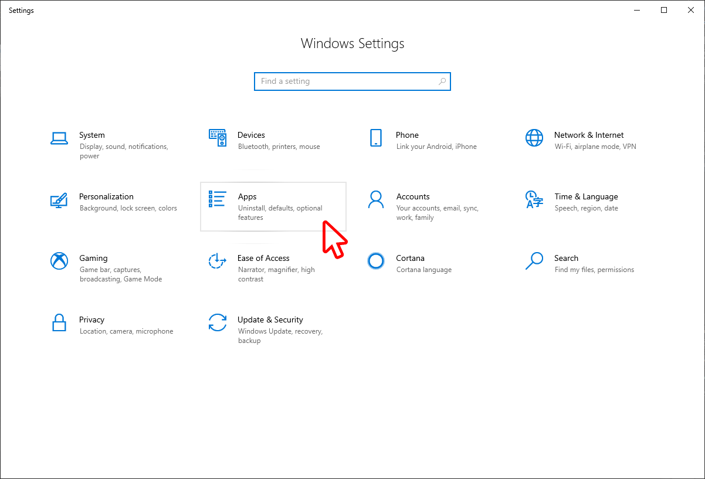Click the Phone icon
The height and width of the screenshot is (479, 705).
376,138
